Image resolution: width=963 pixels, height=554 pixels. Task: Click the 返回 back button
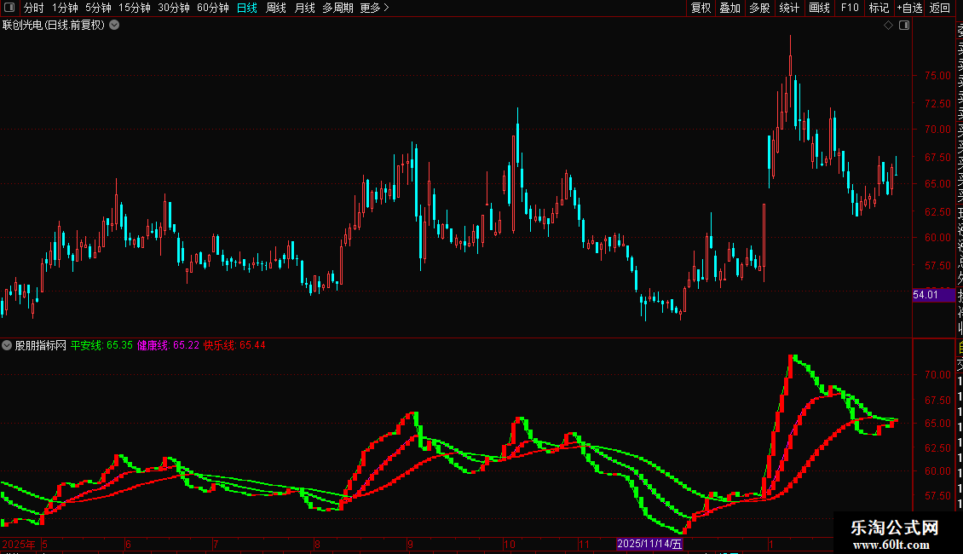[940, 8]
